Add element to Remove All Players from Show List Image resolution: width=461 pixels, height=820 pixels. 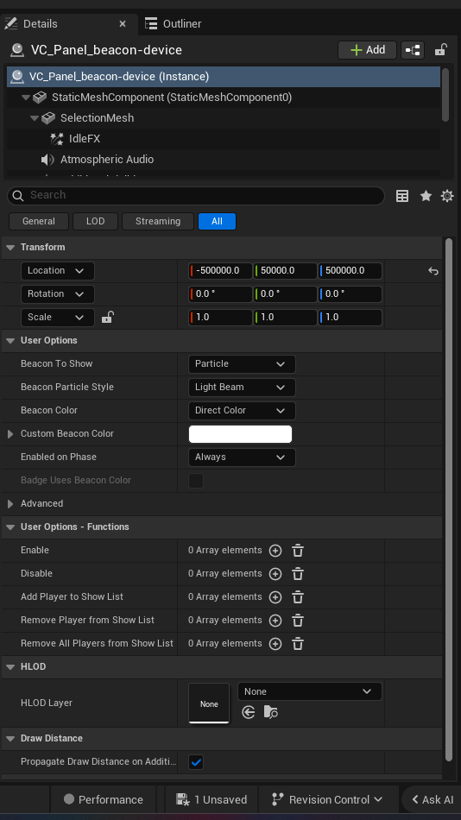pyautogui.click(x=275, y=644)
